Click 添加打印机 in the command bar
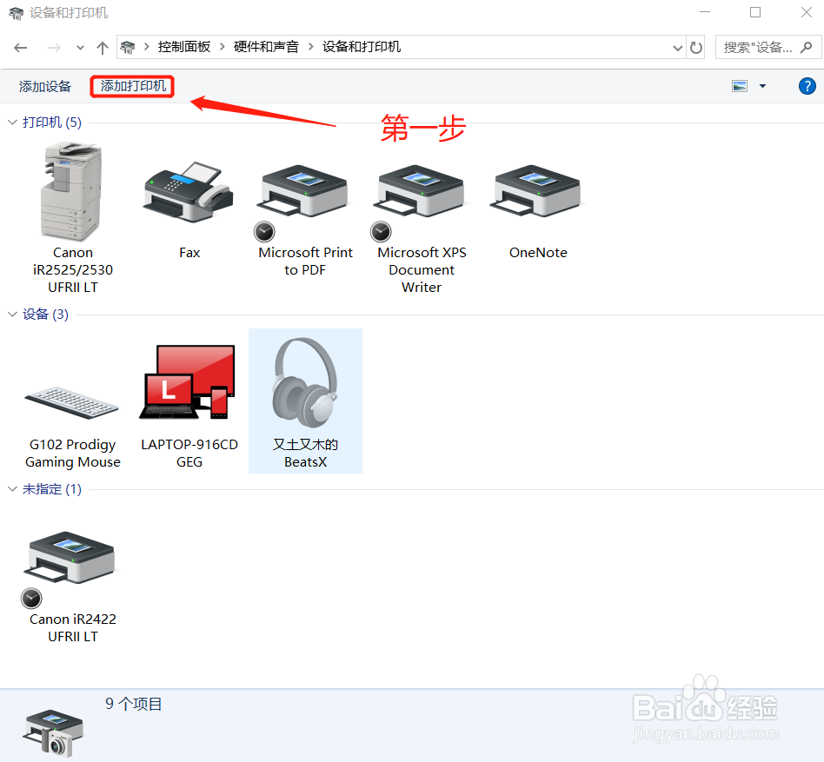This screenshot has height=762, width=824. (133, 86)
